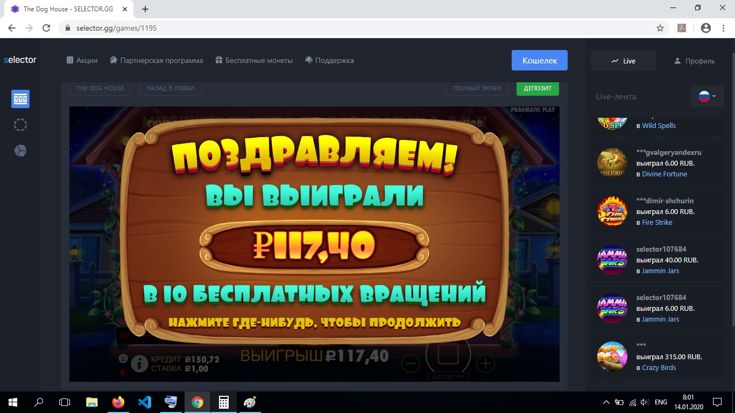Open the slots category in the sidebar

click(20, 99)
